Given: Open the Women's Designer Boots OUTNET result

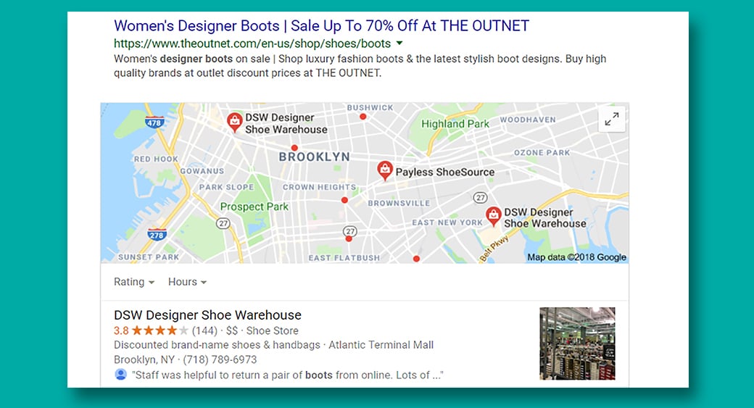Looking at the screenshot, I should 321,25.
